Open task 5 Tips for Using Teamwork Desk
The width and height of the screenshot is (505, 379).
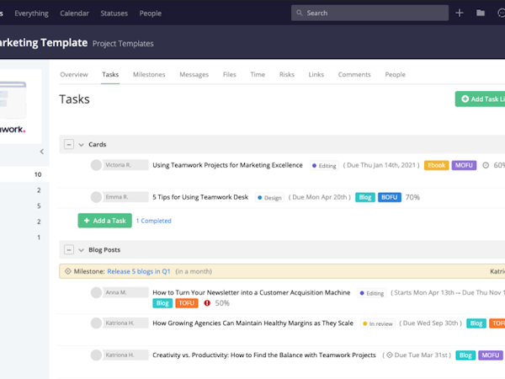click(200, 197)
